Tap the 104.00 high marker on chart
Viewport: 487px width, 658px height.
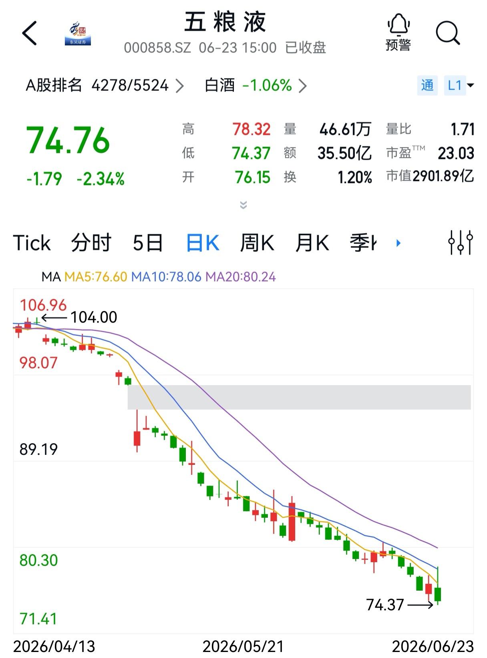[94, 317]
